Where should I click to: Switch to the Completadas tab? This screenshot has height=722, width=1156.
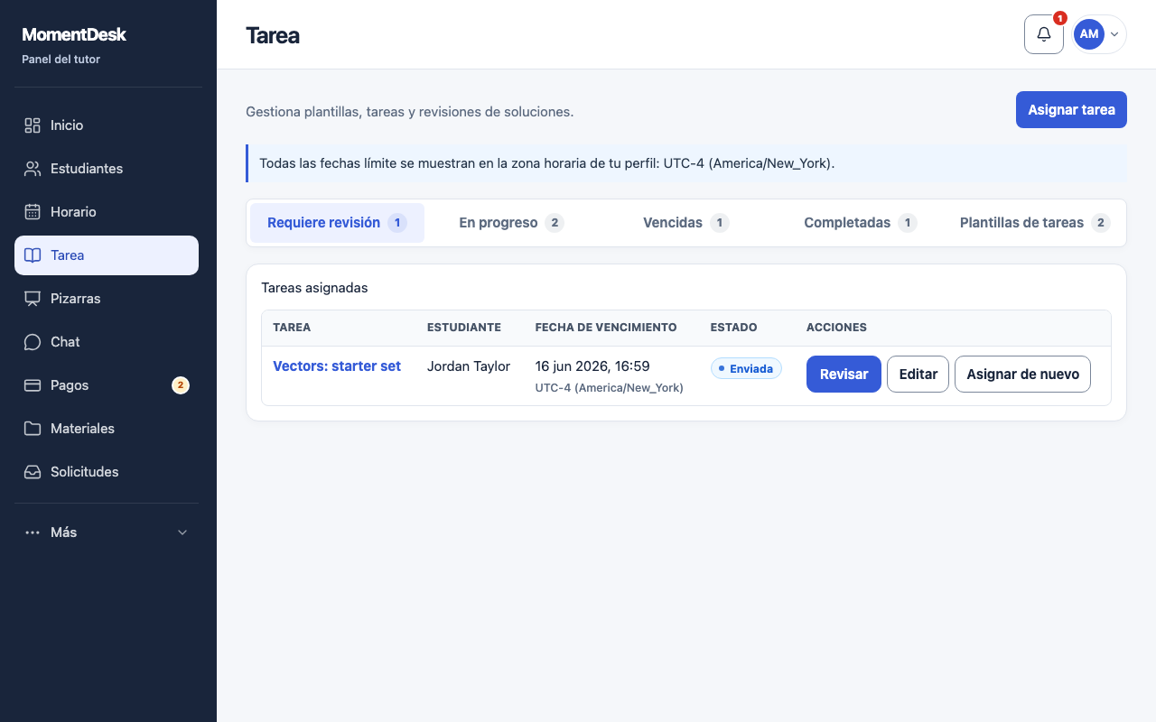860,223
